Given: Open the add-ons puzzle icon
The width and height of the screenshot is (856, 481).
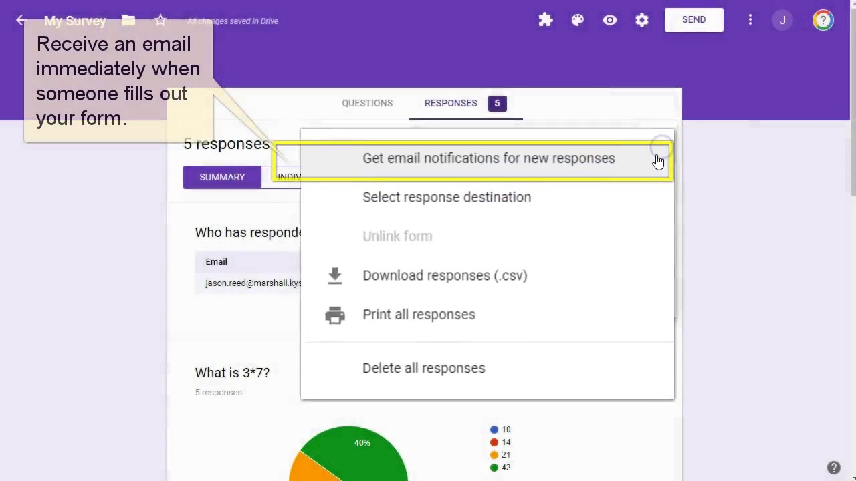Looking at the screenshot, I should [546, 20].
